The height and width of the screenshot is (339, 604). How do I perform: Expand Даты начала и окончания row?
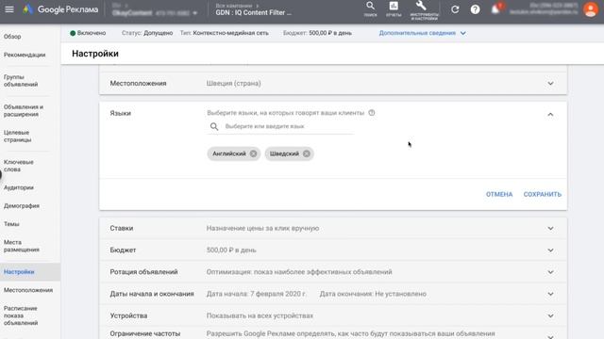tap(550, 294)
